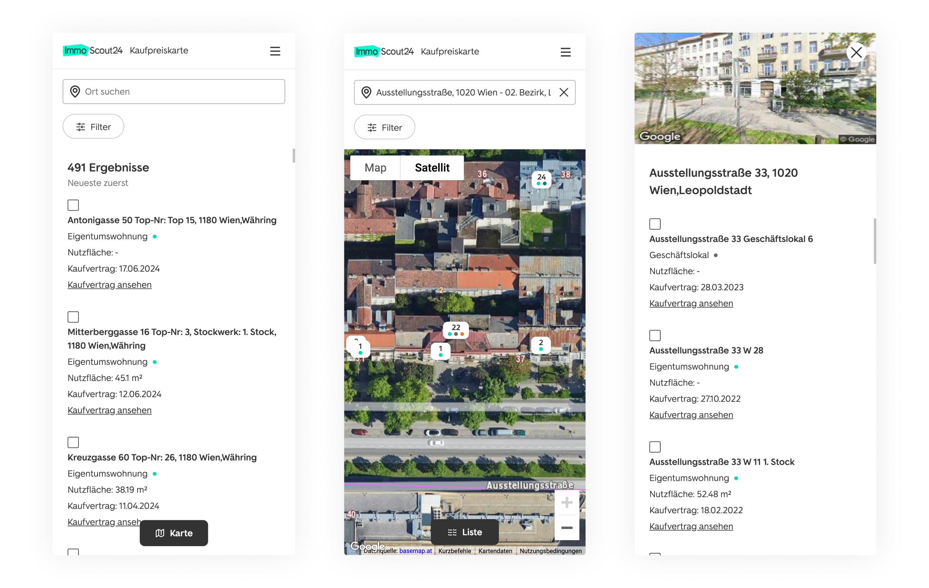929x588 pixels.
Task: Tick checkbox for Ausstellungsstraße 33 W 11
Action: click(655, 447)
